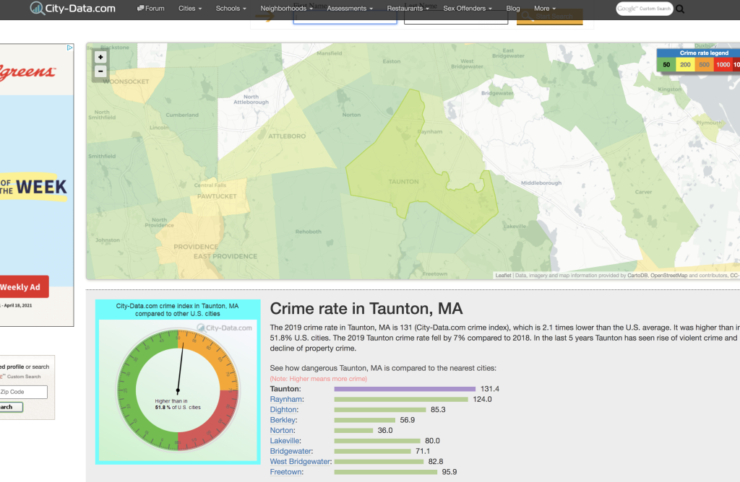Screen dimensions: 740x482
Task: Expand the Schools dropdown menu
Action: tap(231, 9)
